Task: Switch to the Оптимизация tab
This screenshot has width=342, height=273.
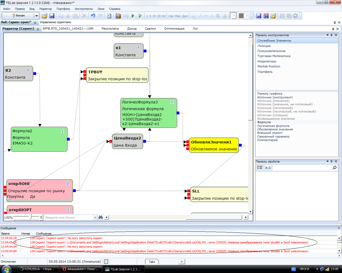Action: pos(174,29)
